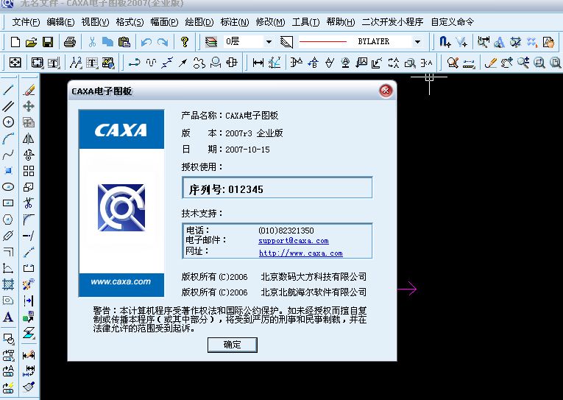
Task: Click the phone number (010)82321350
Action: pyautogui.click(x=286, y=231)
